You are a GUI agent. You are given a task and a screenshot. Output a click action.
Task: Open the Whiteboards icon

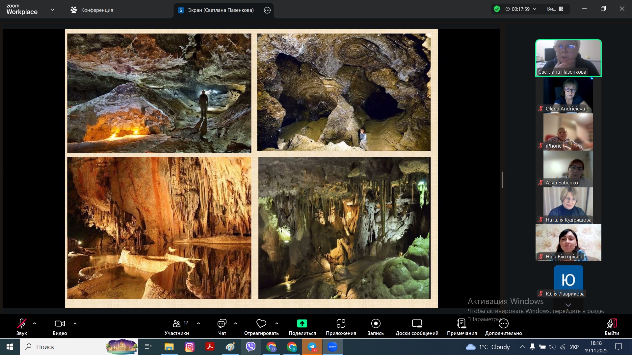(x=417, y=324)
